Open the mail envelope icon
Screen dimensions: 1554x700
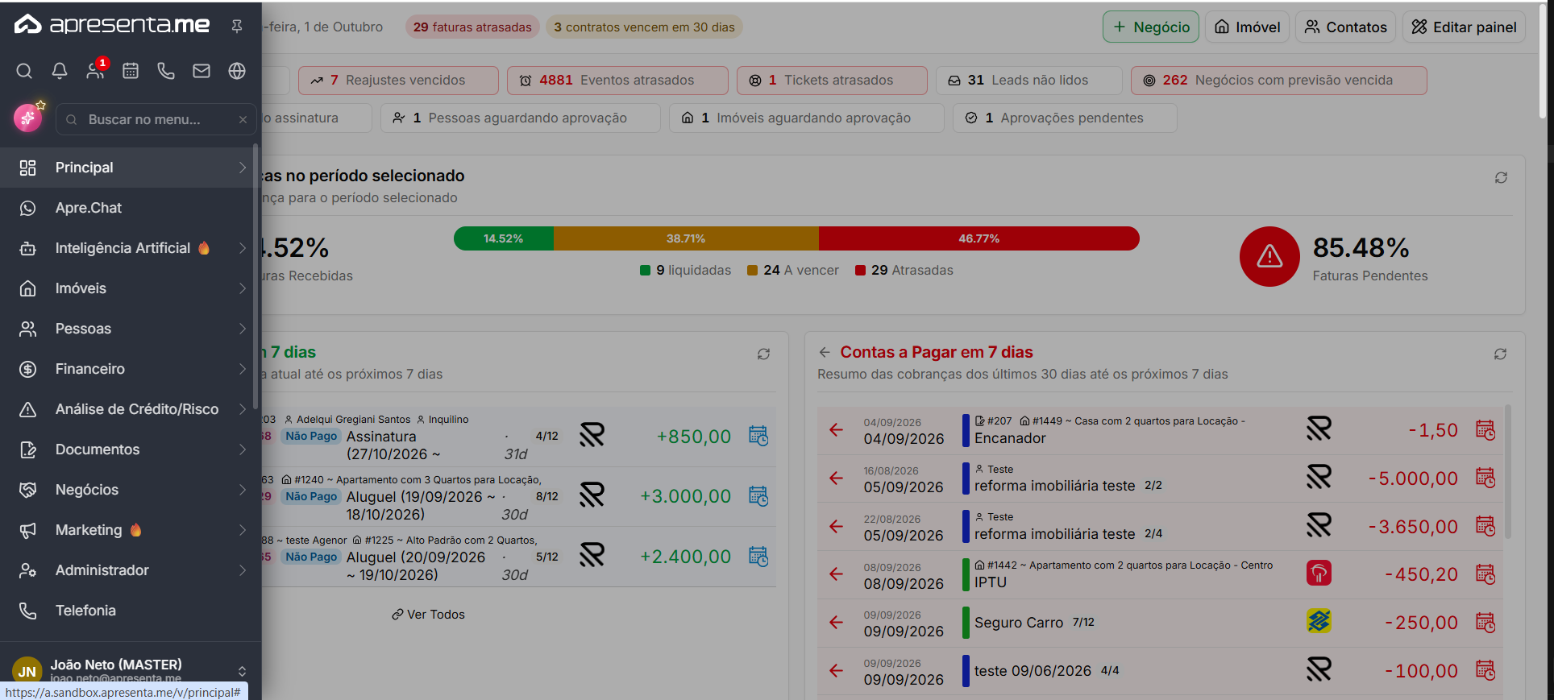coord(202,71)
